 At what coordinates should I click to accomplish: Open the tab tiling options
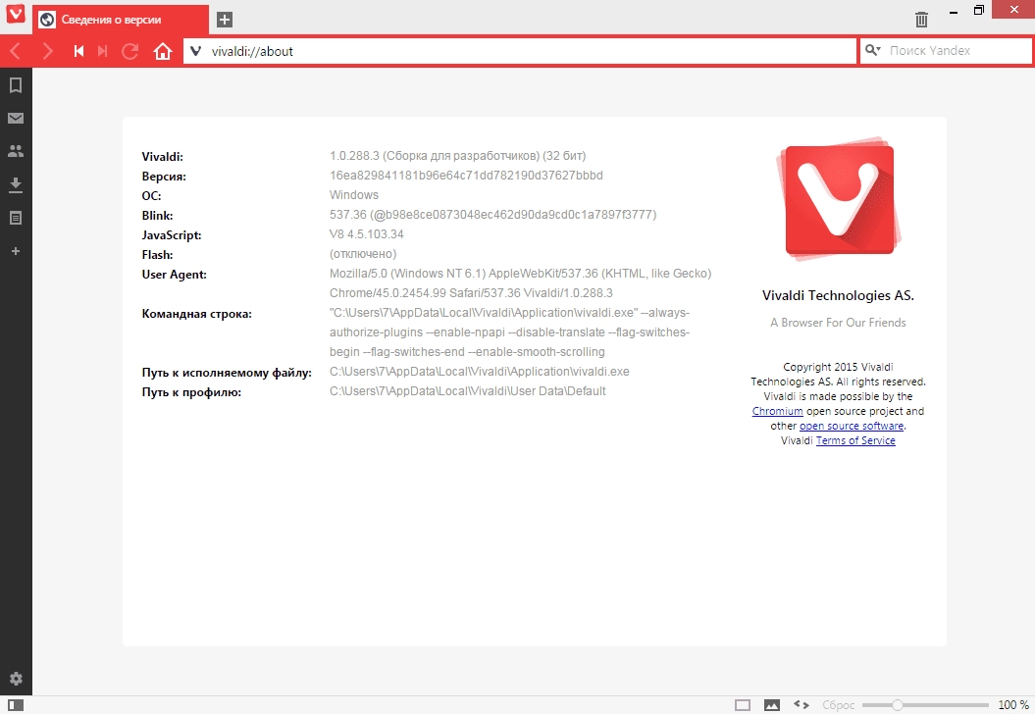[743, 705]
